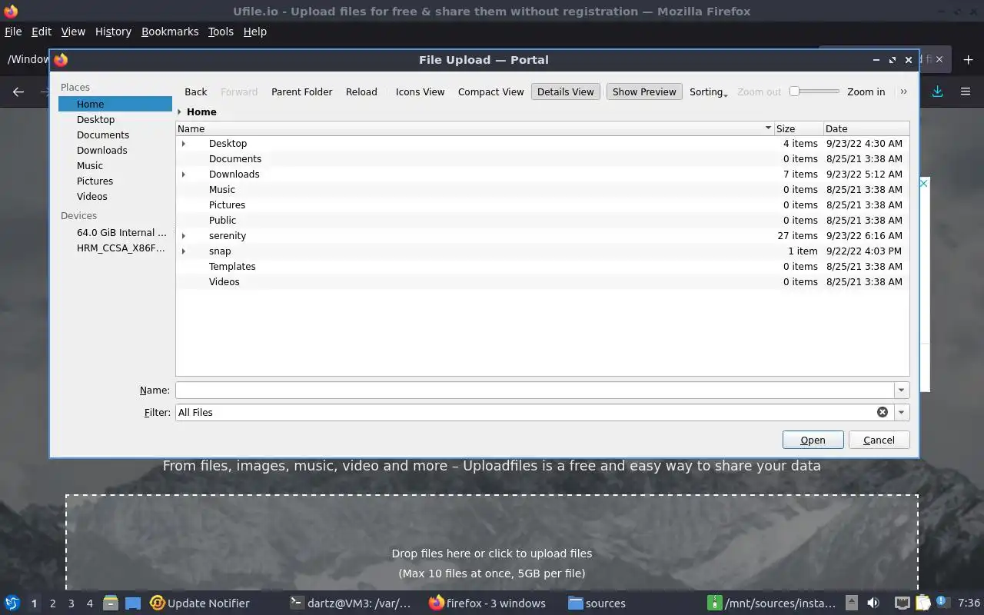Switch to workspace 4

(x=90, y=603)
